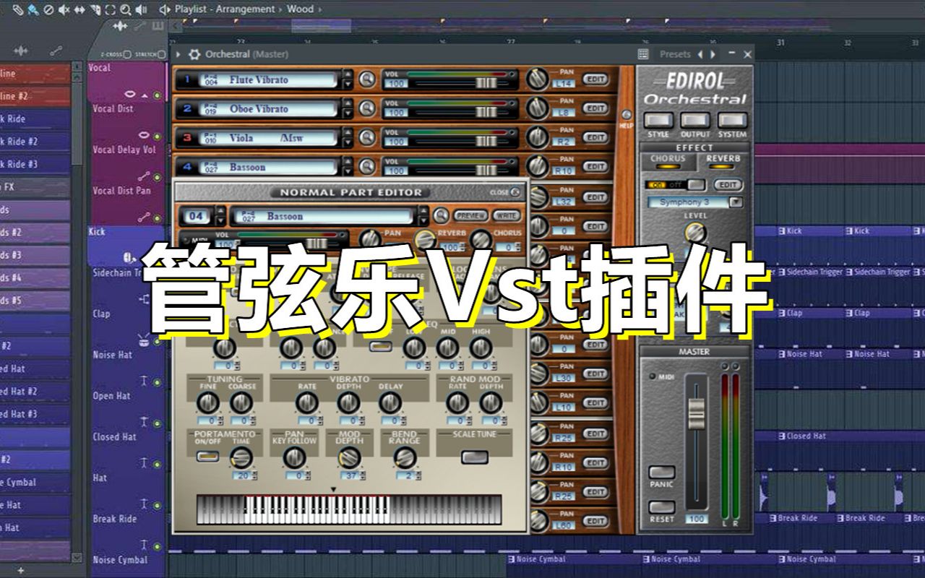Step Bassoon patch down arrow in part 4
Screen dimensions: 925x578
coord(348,171)
